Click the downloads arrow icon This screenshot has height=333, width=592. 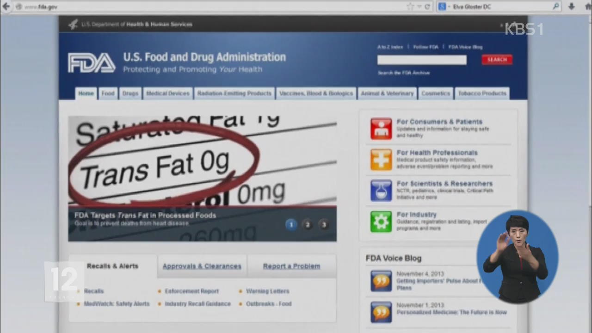pyautogui.click(x=572, y=6)
